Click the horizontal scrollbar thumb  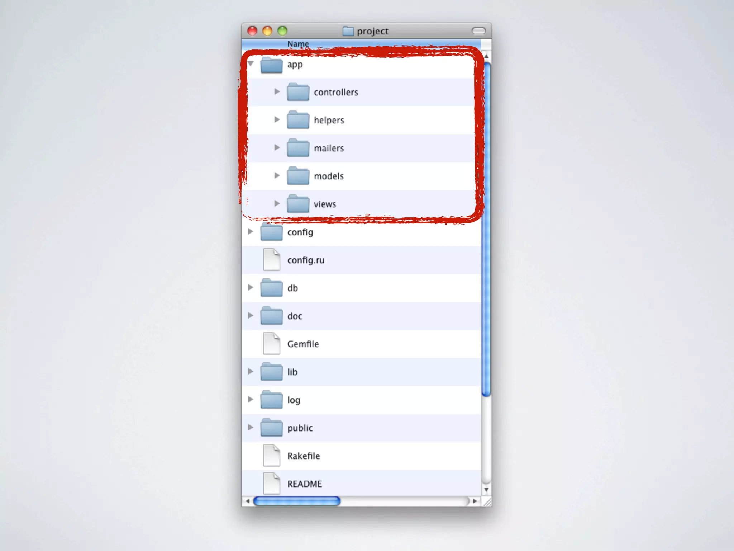pyautogui.click(x=297, y=501)
